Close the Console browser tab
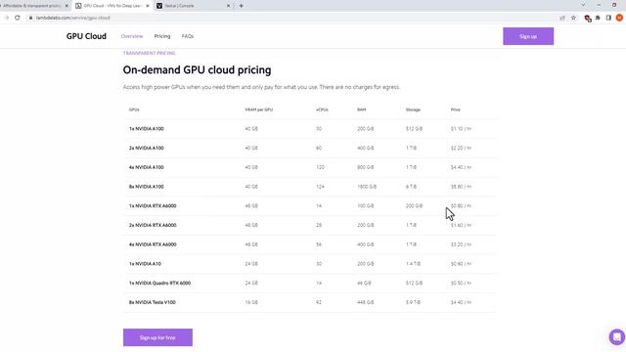 [228, 6]
